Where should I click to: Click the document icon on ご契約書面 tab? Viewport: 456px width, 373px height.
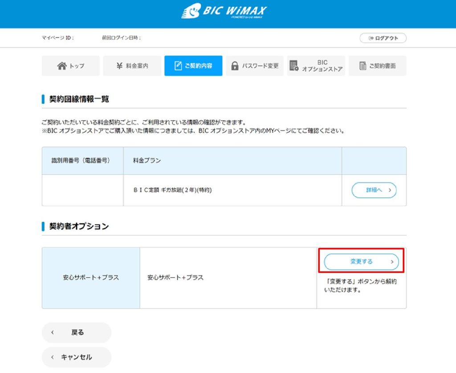coord(362,66)
